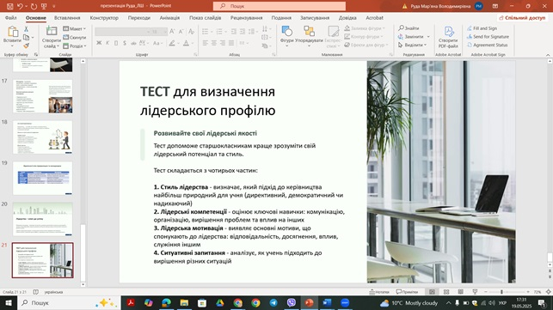Click Agreement Status
The image size is (553, 310).
[487, 46]
